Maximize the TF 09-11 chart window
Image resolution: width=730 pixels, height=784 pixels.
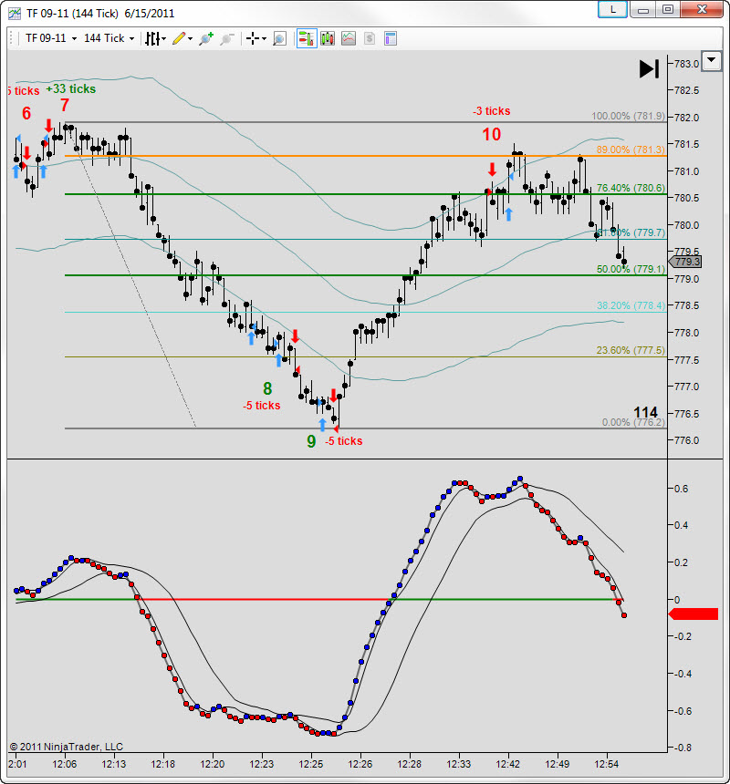668,9
